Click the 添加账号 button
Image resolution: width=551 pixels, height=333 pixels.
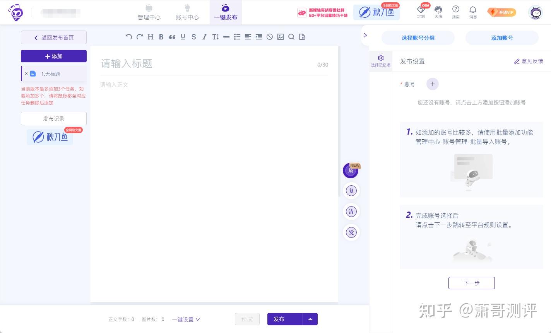(502, 38)
